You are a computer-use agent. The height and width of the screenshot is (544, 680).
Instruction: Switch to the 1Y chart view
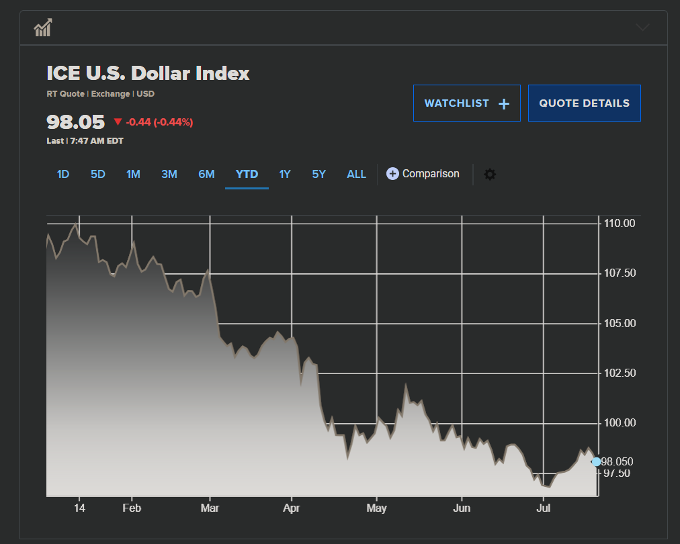285,175
